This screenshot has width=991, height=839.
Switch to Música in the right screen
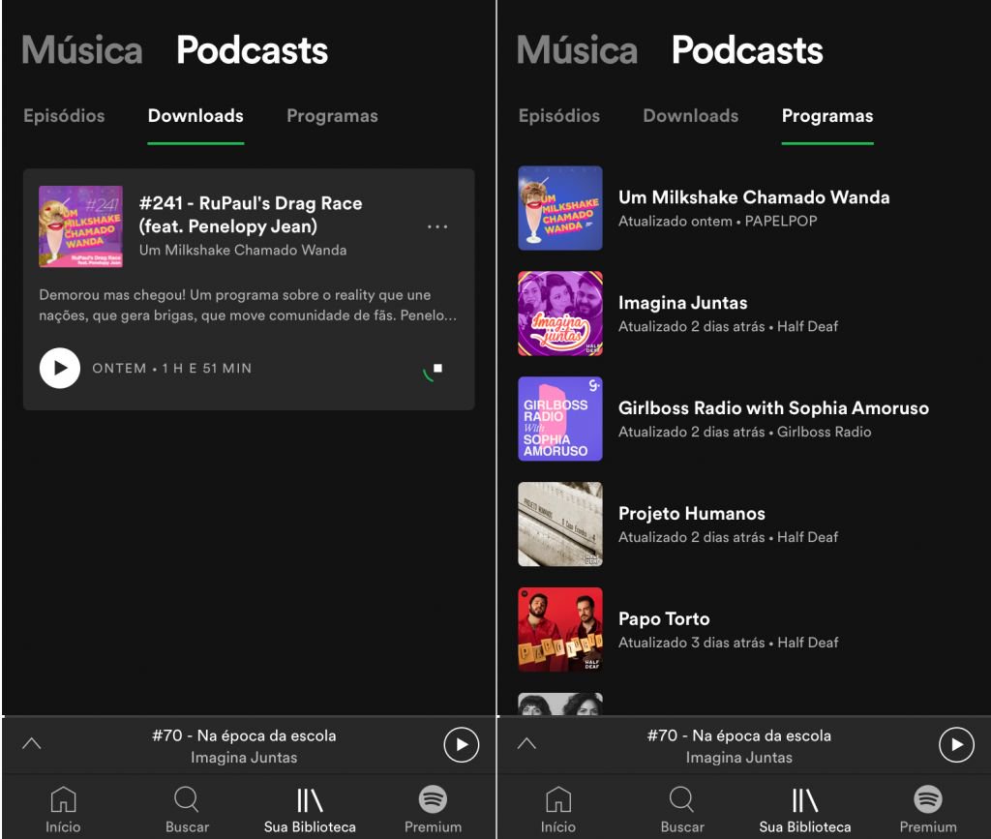(577, 50)
